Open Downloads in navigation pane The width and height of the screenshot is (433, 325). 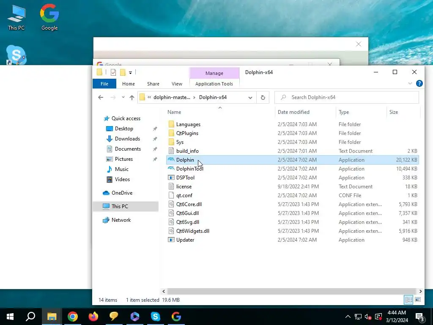click(x=127, y=139)
